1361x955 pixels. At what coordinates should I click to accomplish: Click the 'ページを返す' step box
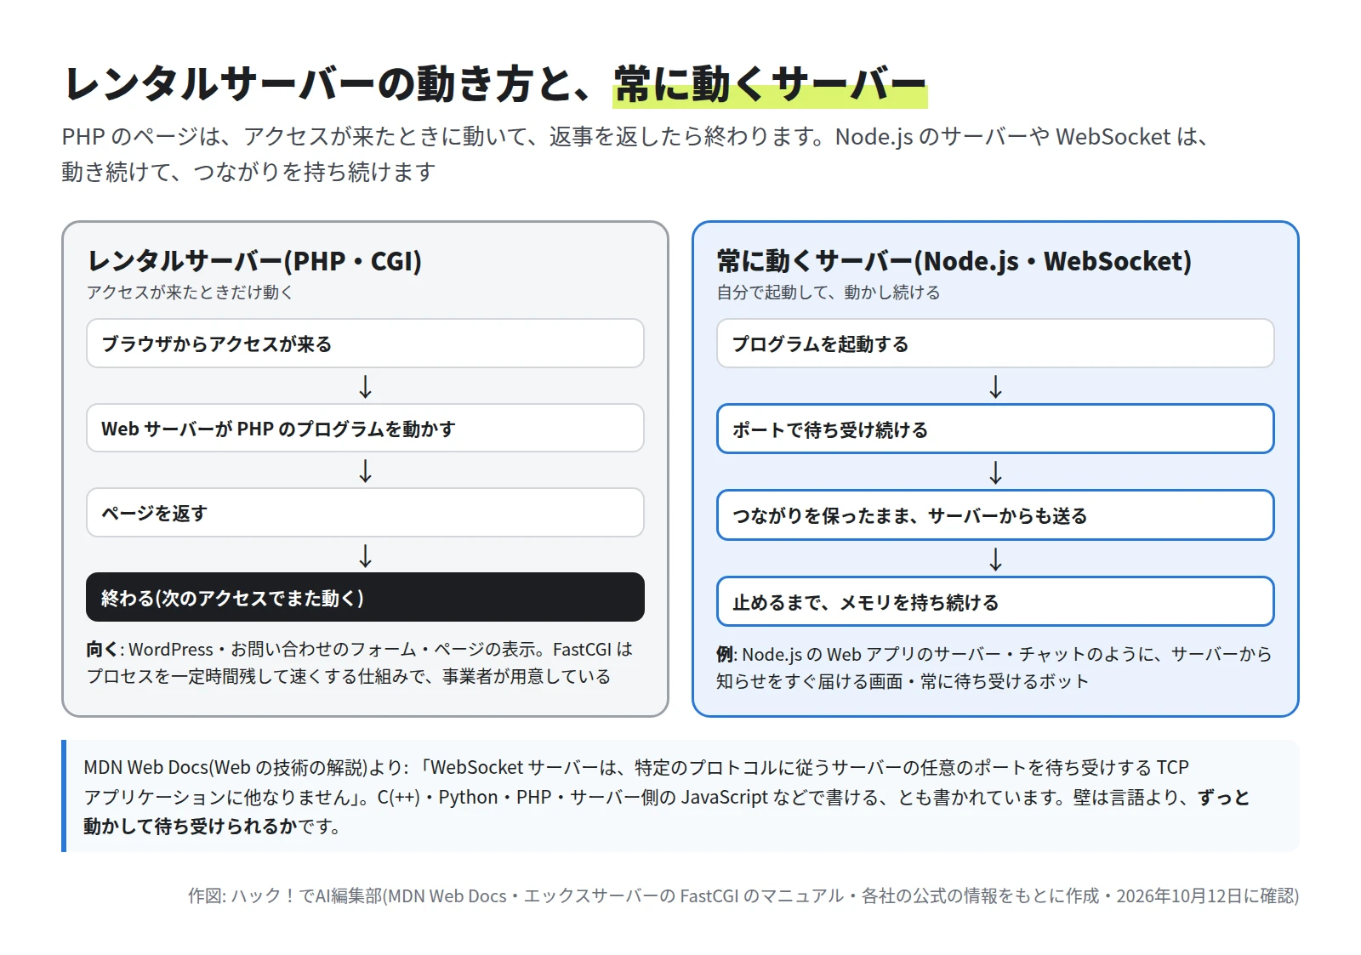365,512
